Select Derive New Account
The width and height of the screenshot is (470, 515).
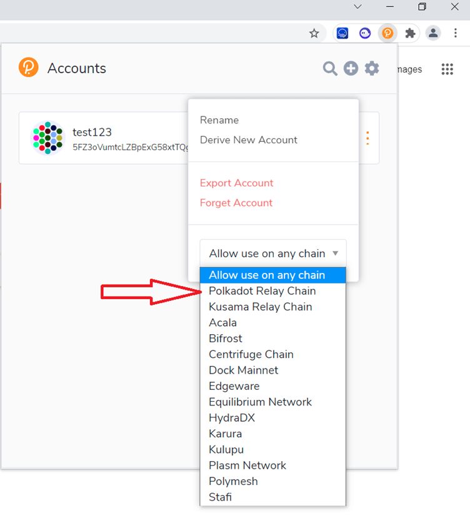[249, 140]
